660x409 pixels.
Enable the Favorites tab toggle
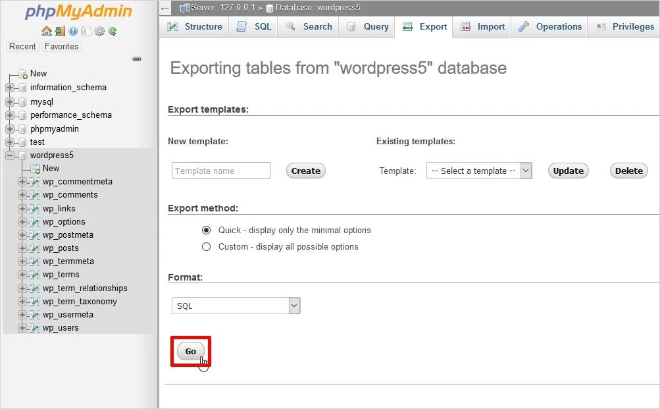tap(61, 46)
